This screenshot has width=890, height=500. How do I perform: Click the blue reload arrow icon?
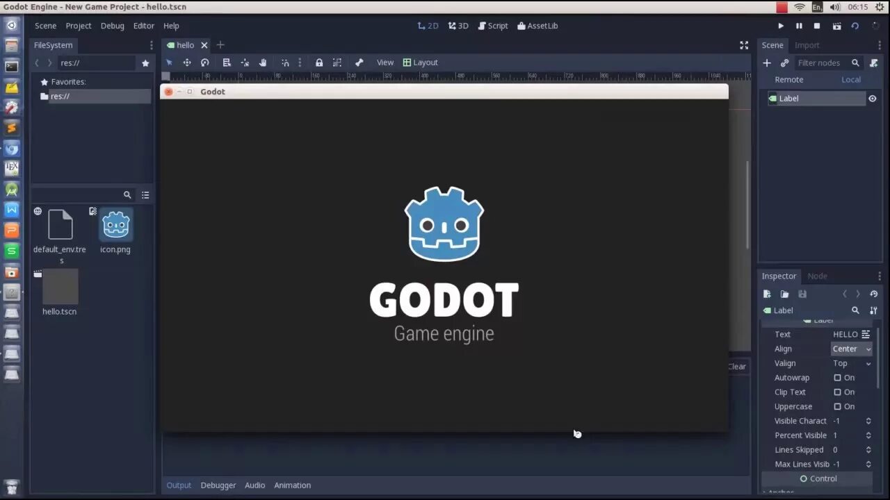855,26
